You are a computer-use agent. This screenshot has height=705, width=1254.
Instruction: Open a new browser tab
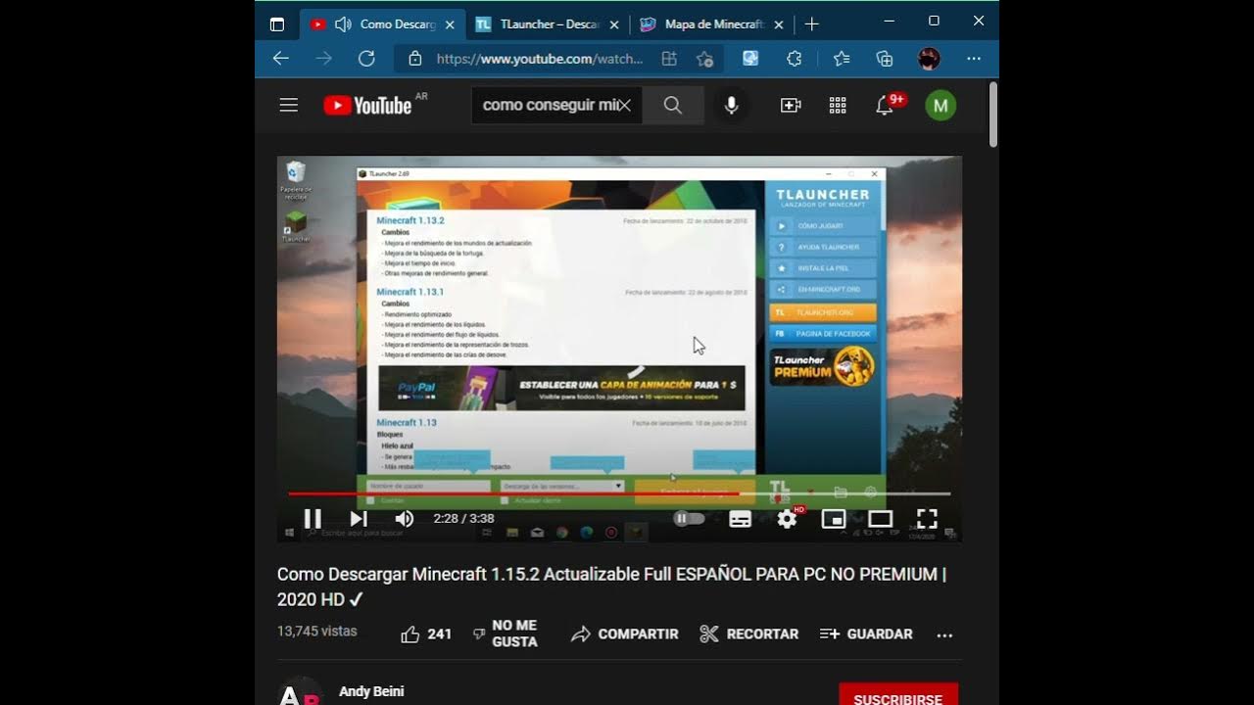pyautogui.click(x=811, y=24)
